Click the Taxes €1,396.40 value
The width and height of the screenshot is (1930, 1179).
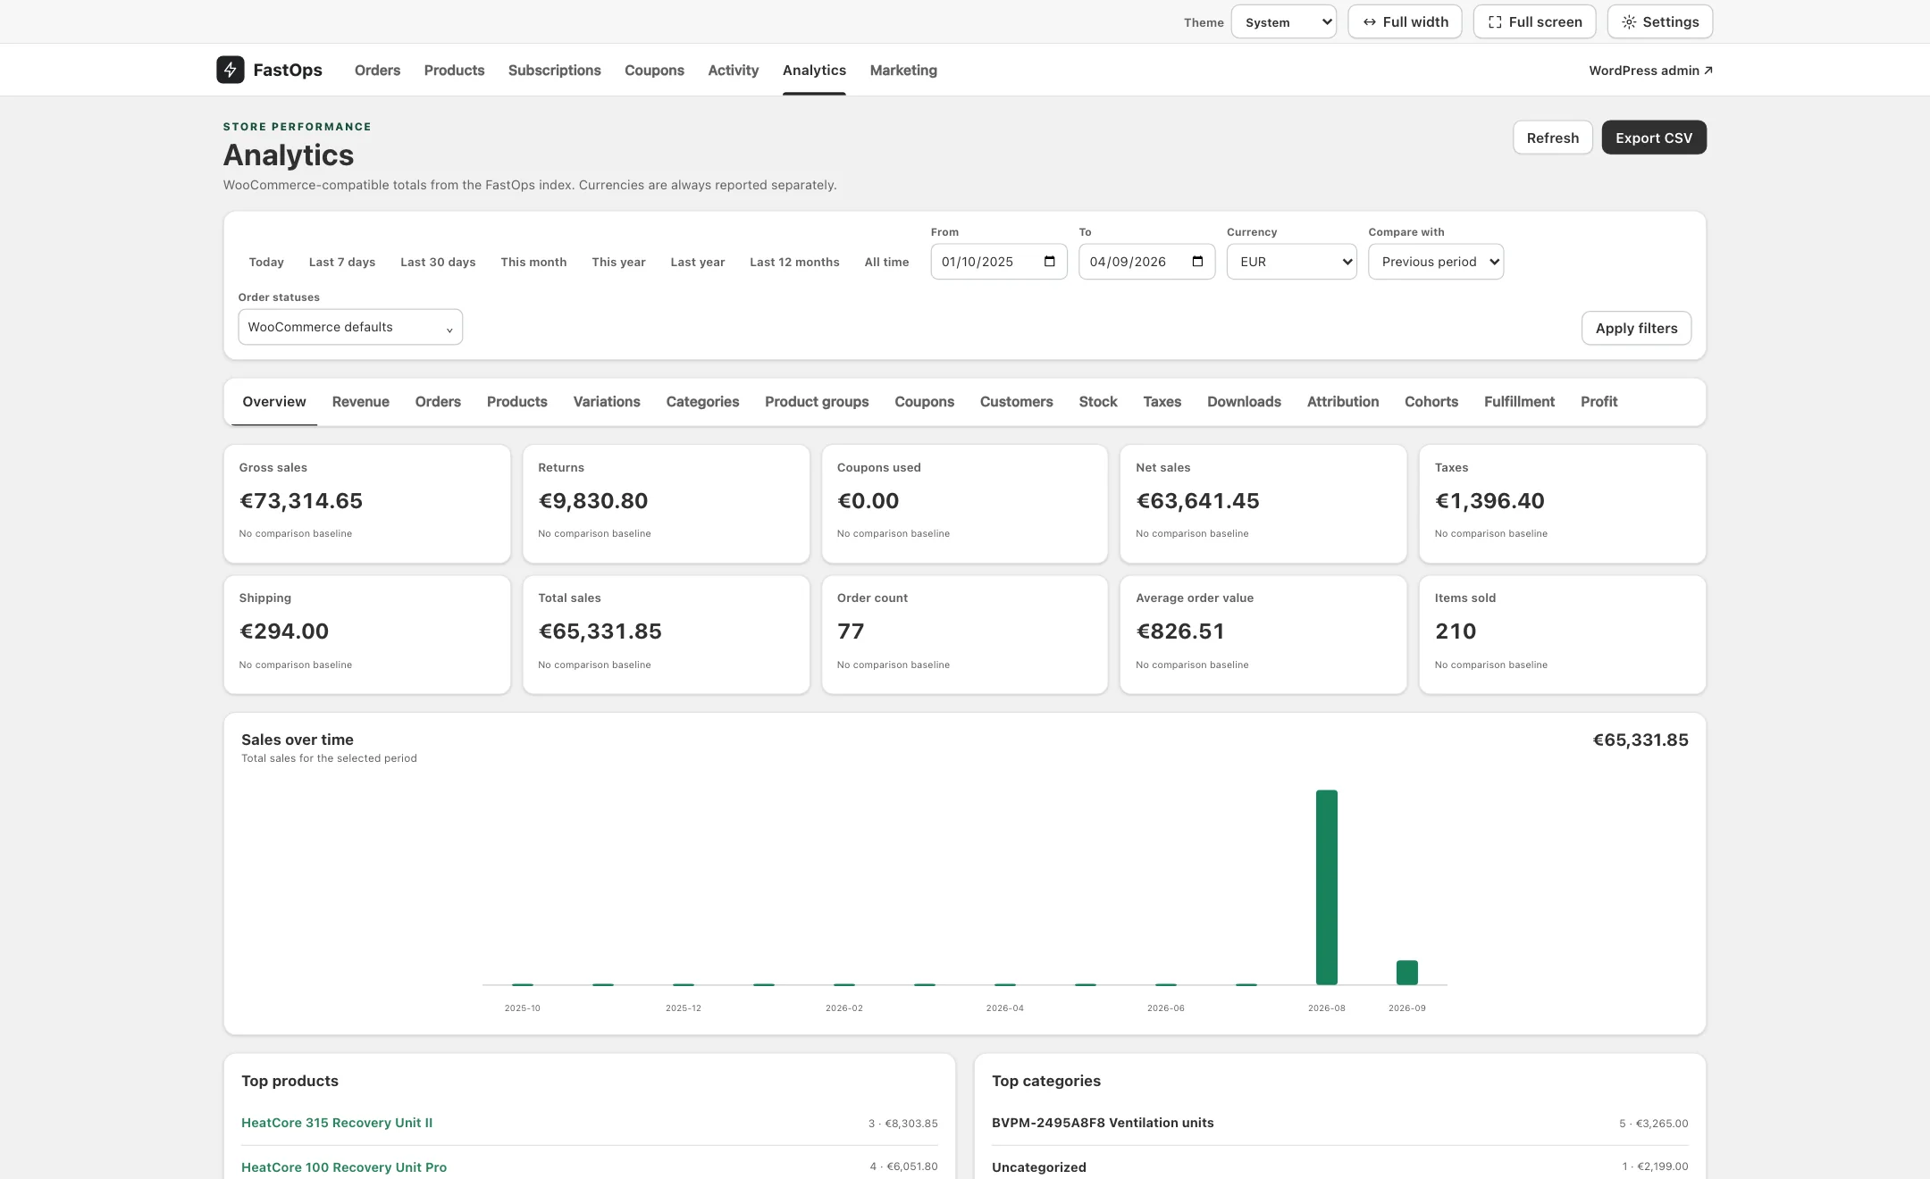(x=1489, y=501)
